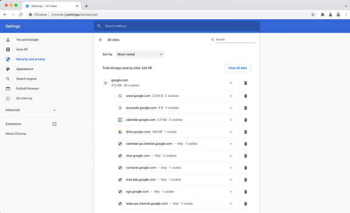Screen dimensions: 350x213
Task: Open tab search chevron in title bar
Action: point(346,6)
